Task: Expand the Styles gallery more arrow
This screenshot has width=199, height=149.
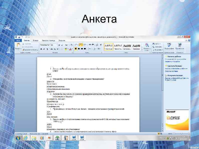Action: [142, 49]
